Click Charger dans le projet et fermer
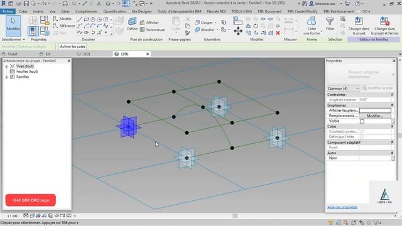 384,26
